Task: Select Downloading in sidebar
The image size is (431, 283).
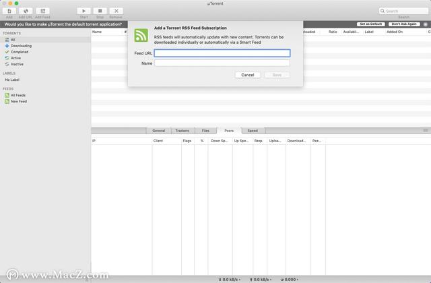Action: pyautogui.click(x=45, y=46)
